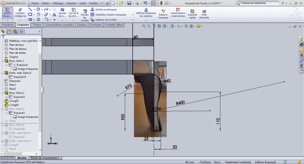Select the Circle sketch tool
The height and width of the screenshot is (164, 304).
38,9
